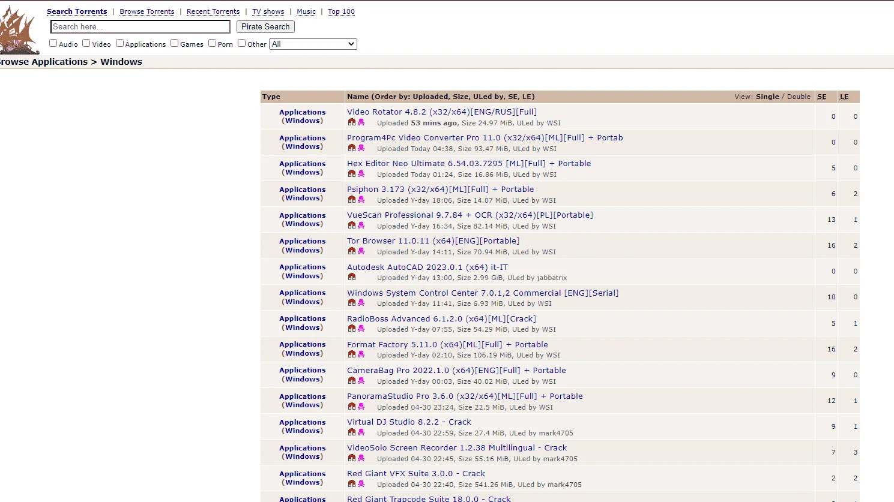Click the magnet icon for Psiphon 3.173
The image size is (894, 502).
(x=352, y=200)
